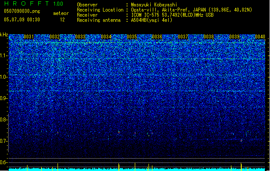Screen dimensions: 270x171
Task: Click the meteor echo below marker 0035
Action: (x=135, y=133)
